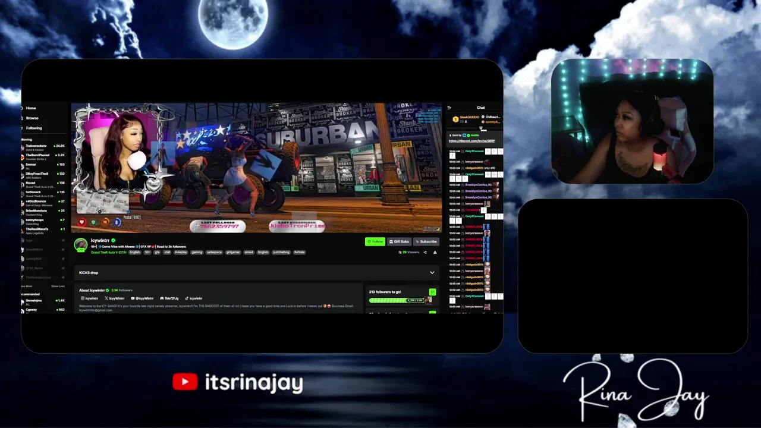Click blue thirst HUD icon in stream

(117, 222)
